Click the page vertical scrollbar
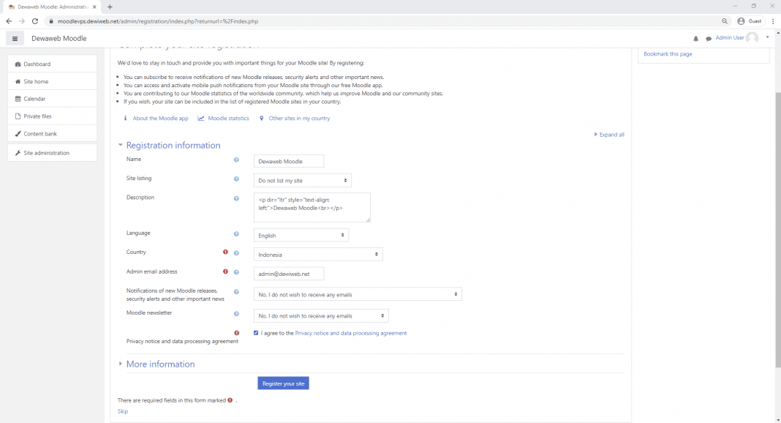This screenshot has width=781, height=423. [x=778, y=229]
